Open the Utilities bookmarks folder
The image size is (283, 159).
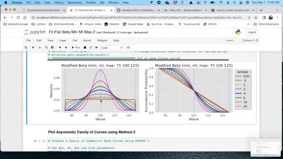[38, 24]
